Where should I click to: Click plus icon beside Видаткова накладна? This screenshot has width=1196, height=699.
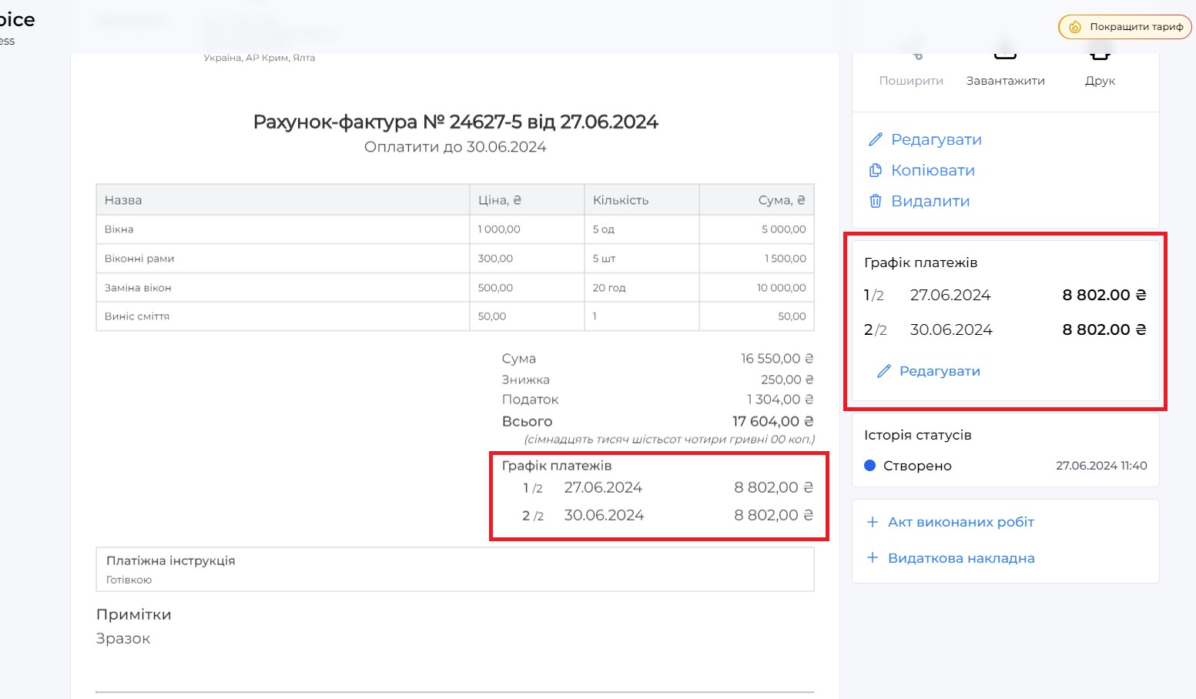click(873, 558)
